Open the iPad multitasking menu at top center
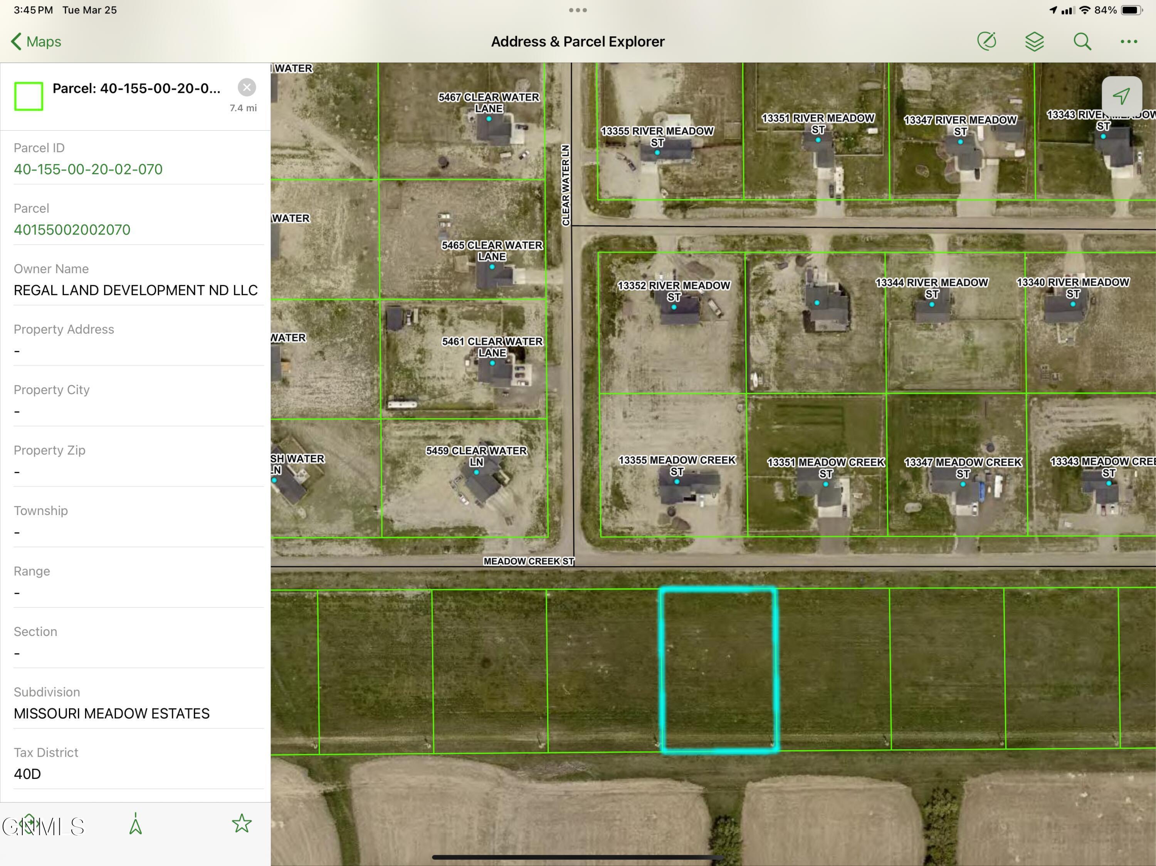1156x866 pixels. (x=578, y=9)
